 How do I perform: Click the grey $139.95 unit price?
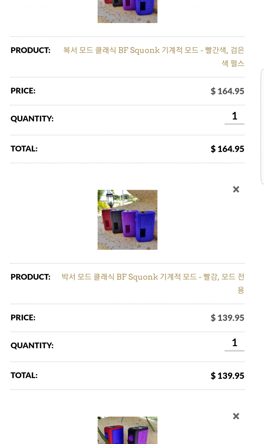pos(227,318)
